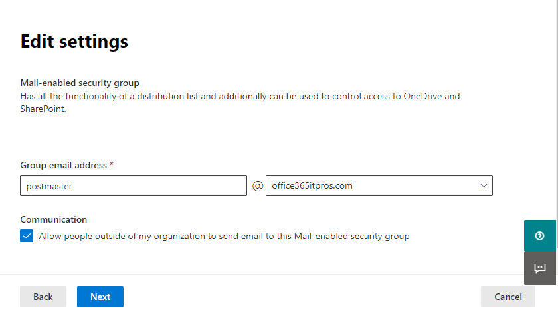Viewport: 558px width, 318px height.
Task: Proceed with the blue Next button
Action: (x=100, y=297)
